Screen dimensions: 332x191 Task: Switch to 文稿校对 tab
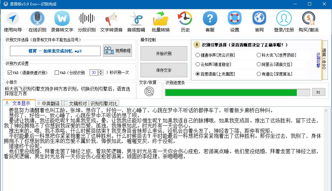[x=75, y=104]
